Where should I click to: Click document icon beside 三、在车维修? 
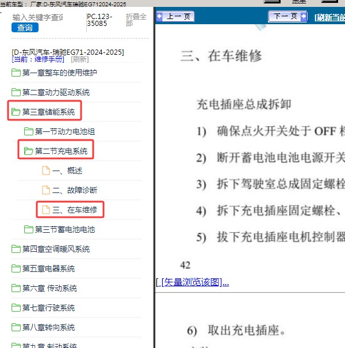[x=46, y=210]
